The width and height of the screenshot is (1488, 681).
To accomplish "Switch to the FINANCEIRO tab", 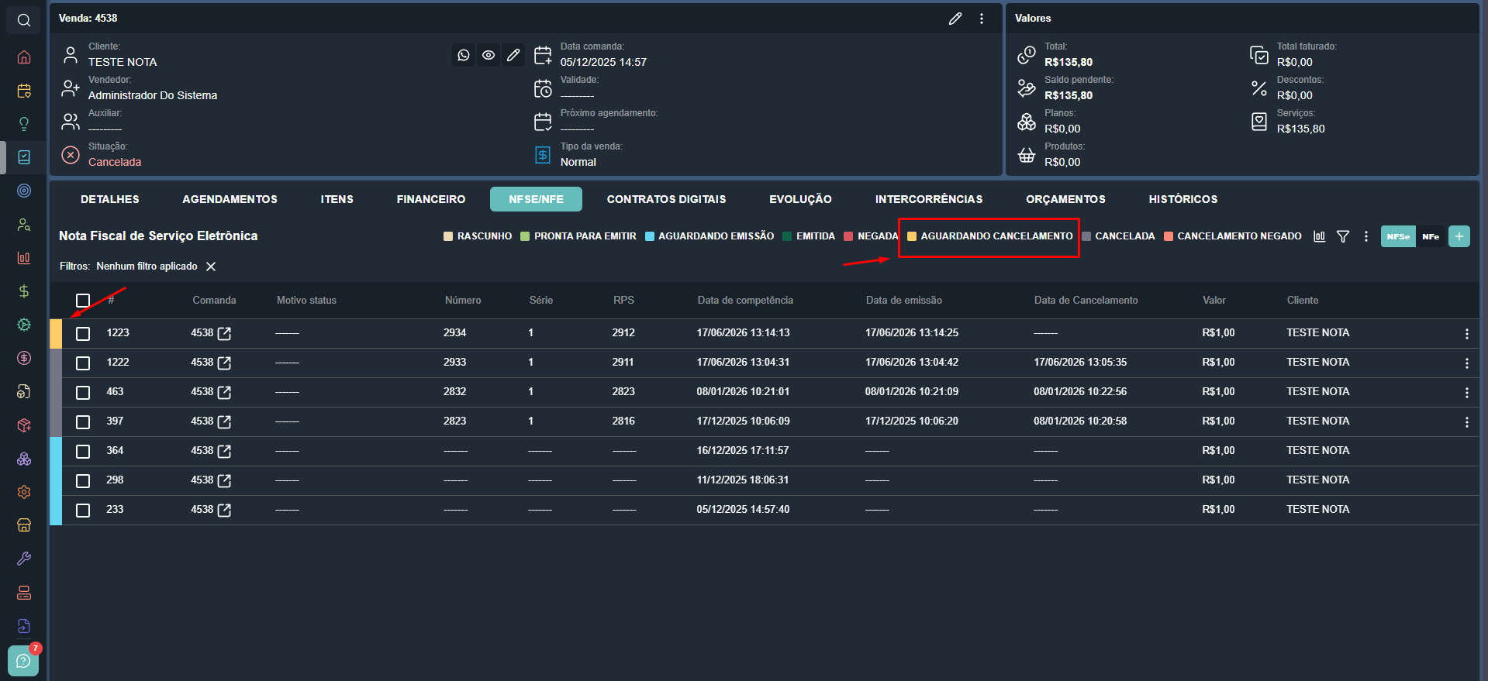I will click(431, 199).
